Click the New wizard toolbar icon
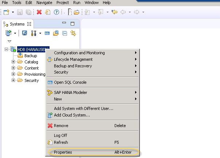 [6, 12]
